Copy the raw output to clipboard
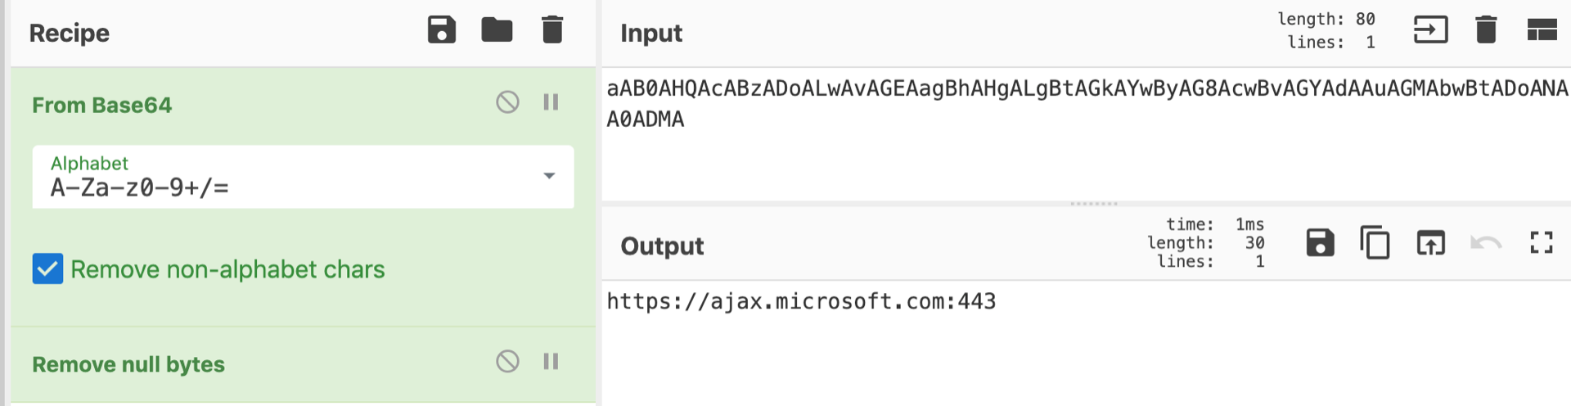Screen dimensions: 1571x406 click(x=1375, y=243)
